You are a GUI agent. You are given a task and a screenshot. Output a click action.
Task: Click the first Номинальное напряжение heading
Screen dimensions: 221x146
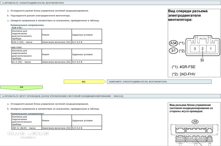tap(27, 25)
